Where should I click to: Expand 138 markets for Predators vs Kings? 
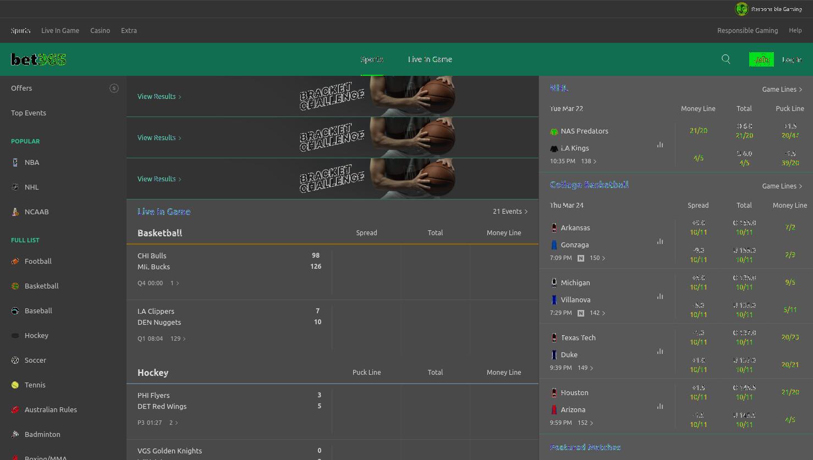[x=589, y=161]
